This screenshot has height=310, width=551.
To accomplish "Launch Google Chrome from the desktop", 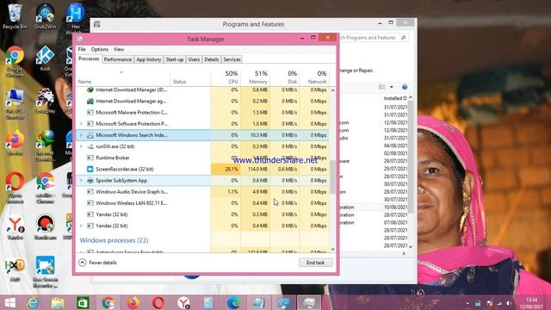I will click(x=15, y=61).
